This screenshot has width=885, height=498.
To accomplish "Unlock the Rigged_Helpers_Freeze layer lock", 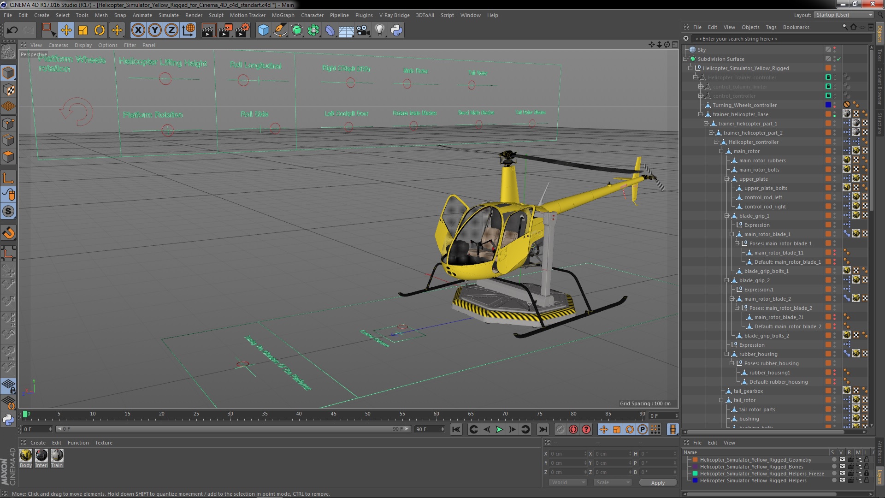I will [867, 474].
